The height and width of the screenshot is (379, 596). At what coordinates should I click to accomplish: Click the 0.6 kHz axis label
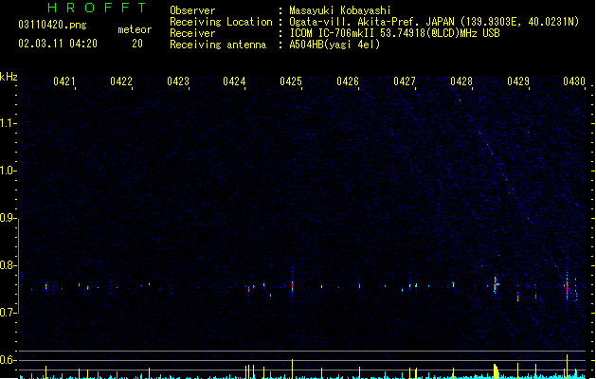[8, 360]
